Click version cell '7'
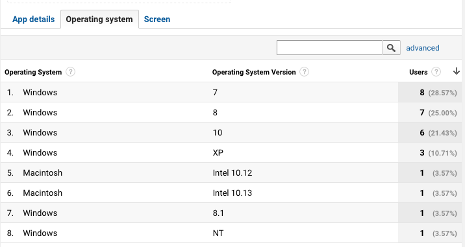Viewport: 465px width, 247px height. 215,93
